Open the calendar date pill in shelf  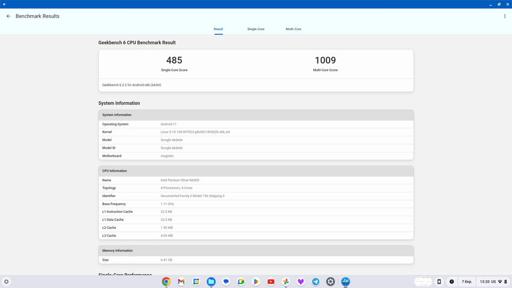click(467, 281)
